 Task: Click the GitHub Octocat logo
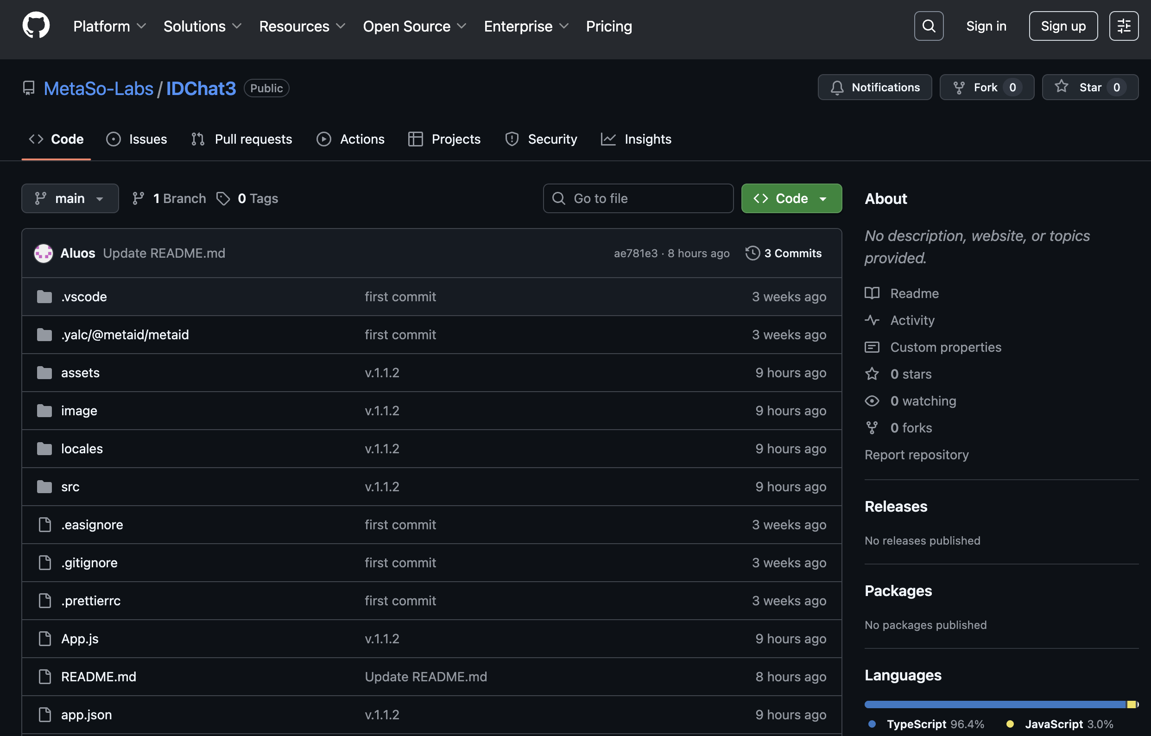click(x=36, y=26)
